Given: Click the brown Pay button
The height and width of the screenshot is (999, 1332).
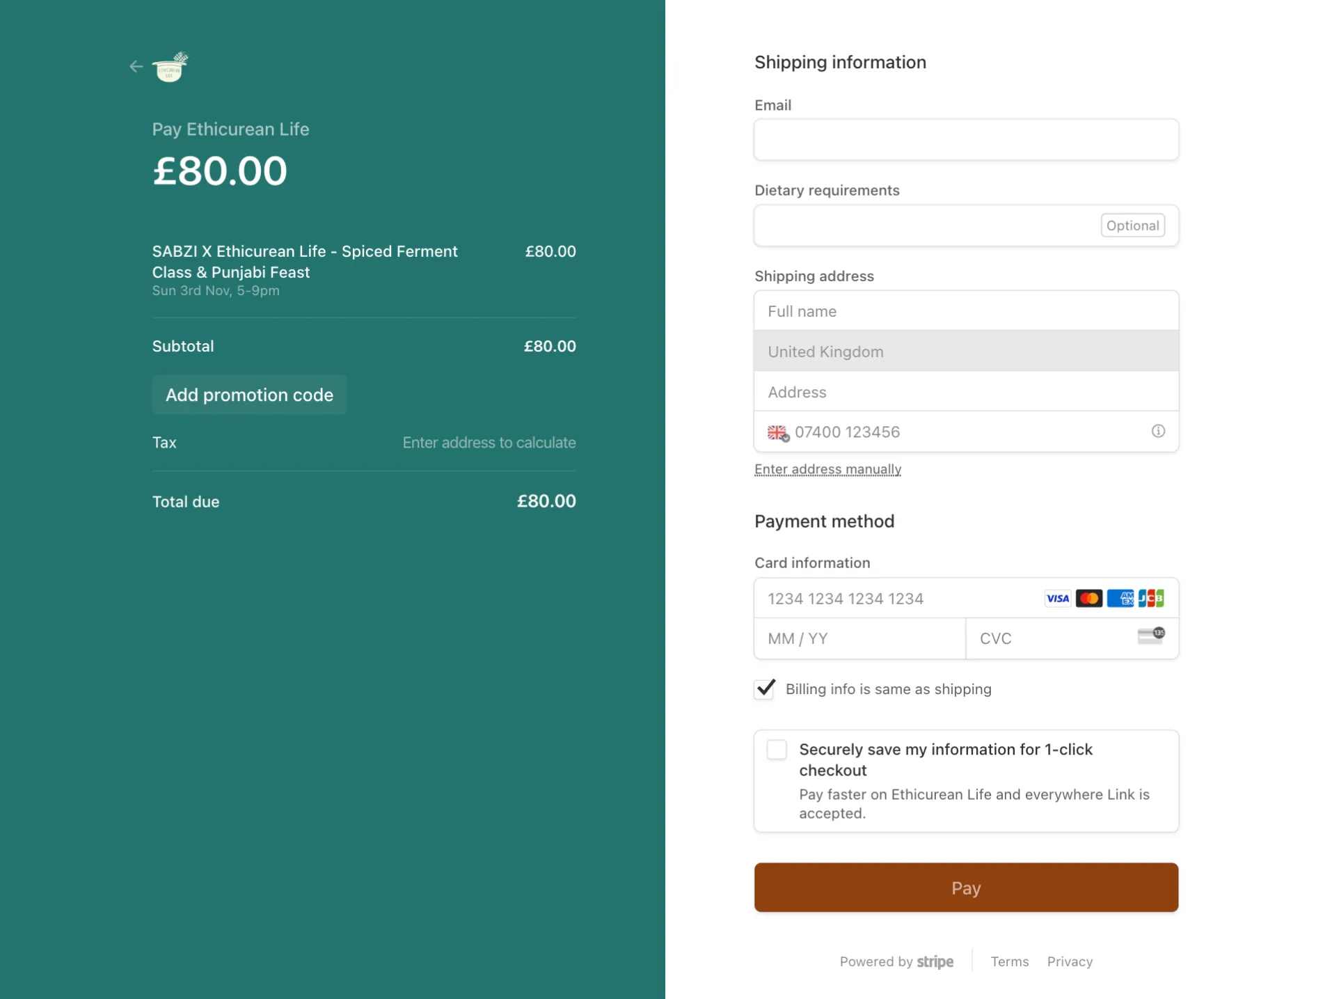Looking at the screenshot, I should click(965, 888).
